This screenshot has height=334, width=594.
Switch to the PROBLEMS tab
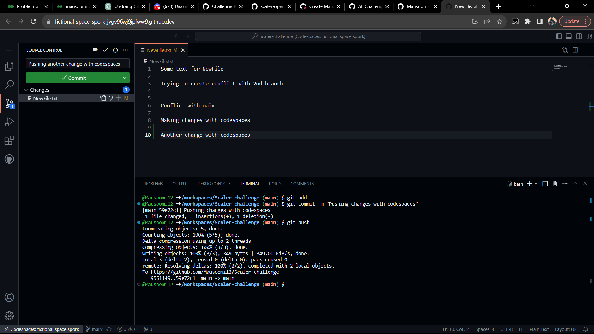pyautogui.click(x=153, y=183)
